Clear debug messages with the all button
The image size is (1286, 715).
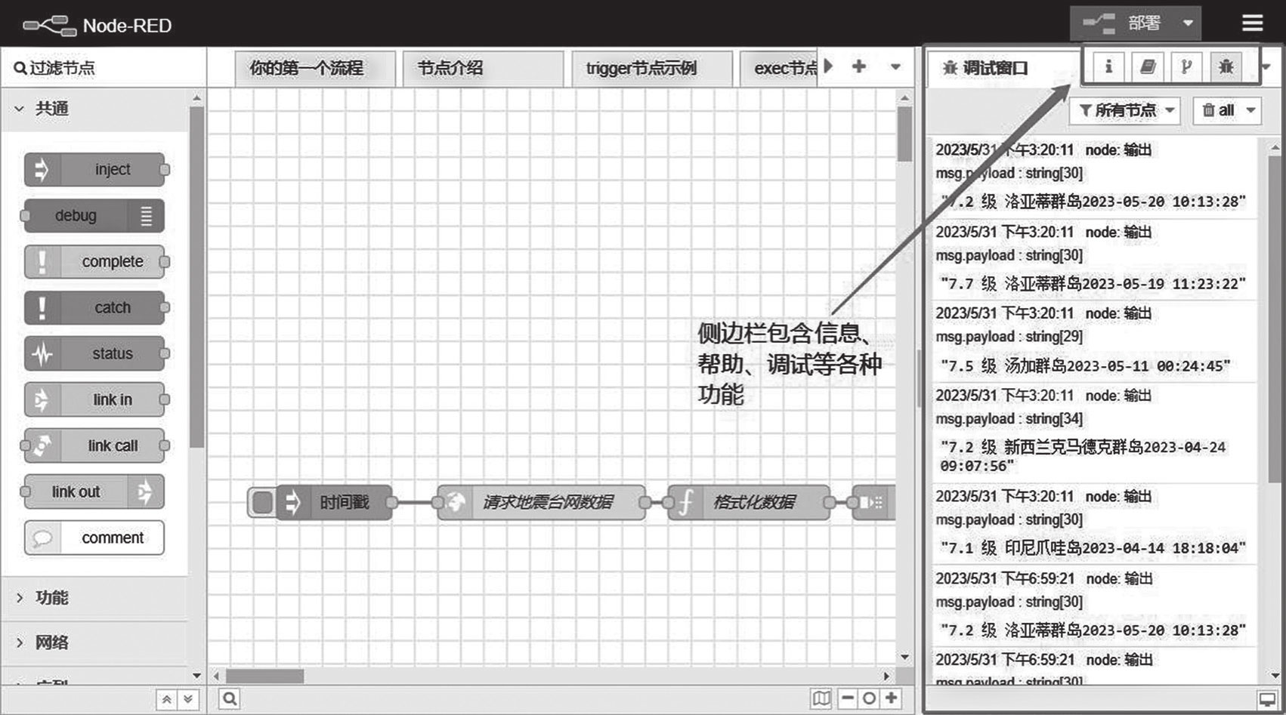[1218, 110]
